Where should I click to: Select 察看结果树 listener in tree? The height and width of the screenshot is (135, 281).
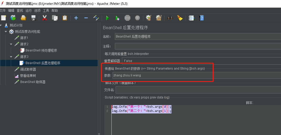pos(28,76)
